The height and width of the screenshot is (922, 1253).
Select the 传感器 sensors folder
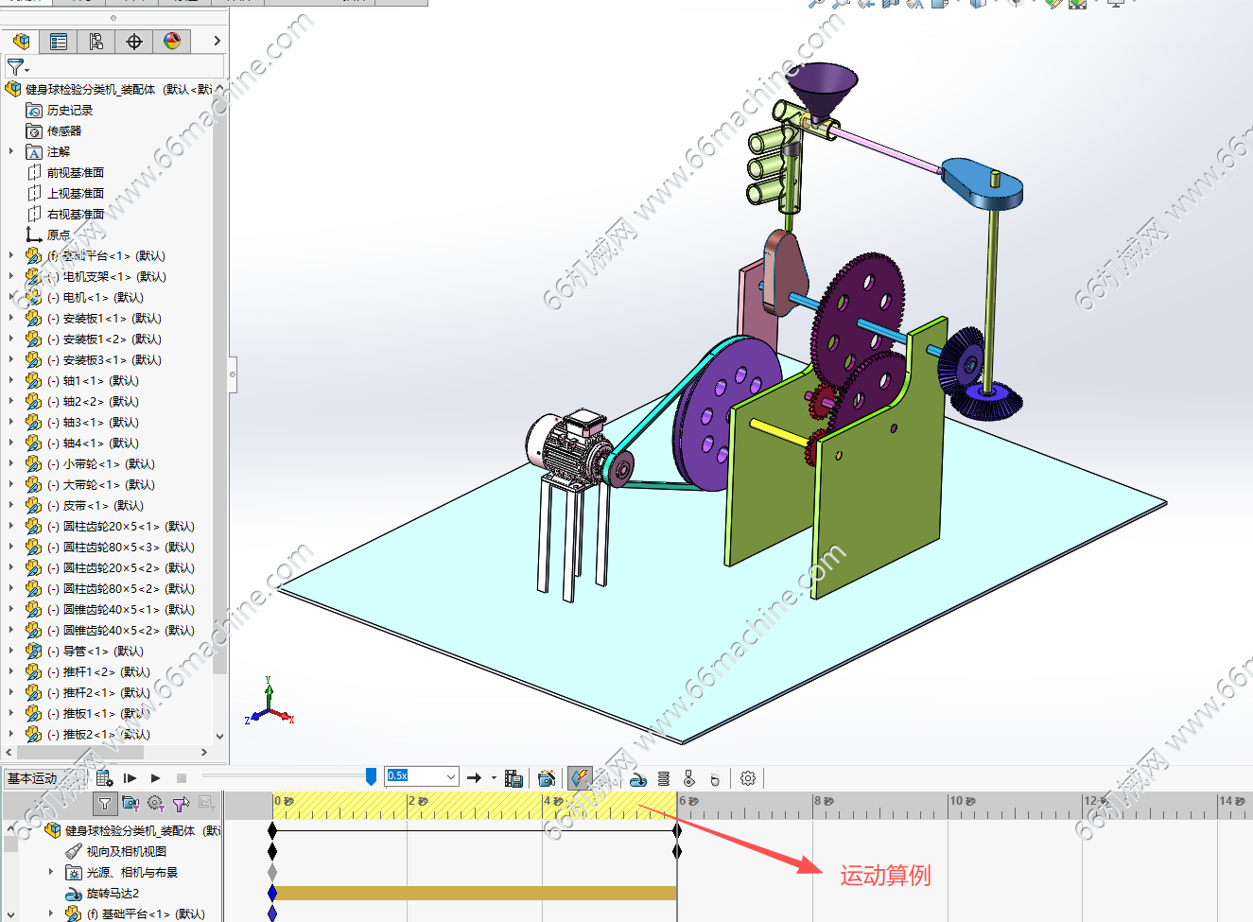click(x=54, y=131)
